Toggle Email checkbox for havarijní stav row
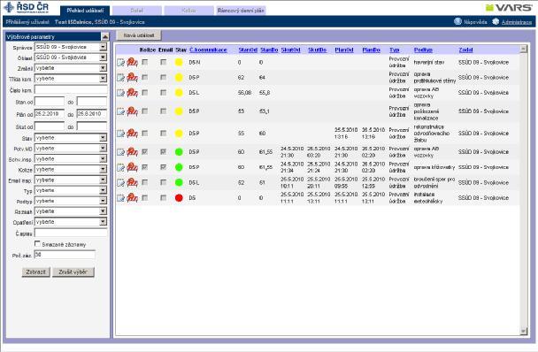 (164, 62)
